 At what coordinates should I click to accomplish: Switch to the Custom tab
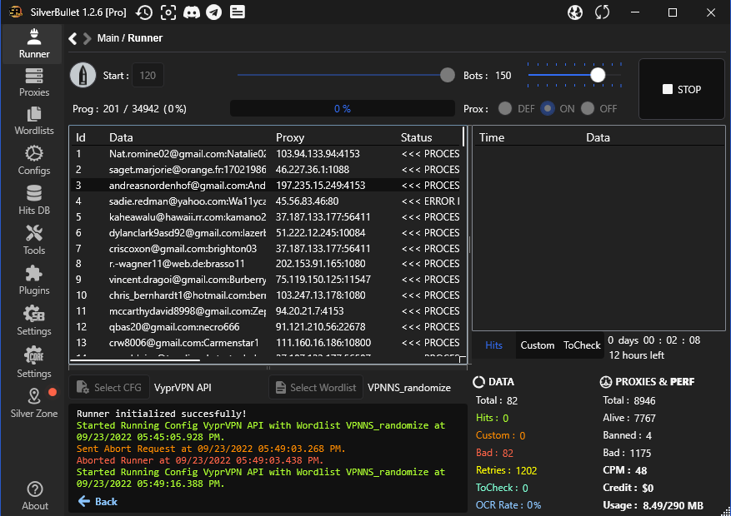point(537,345)
